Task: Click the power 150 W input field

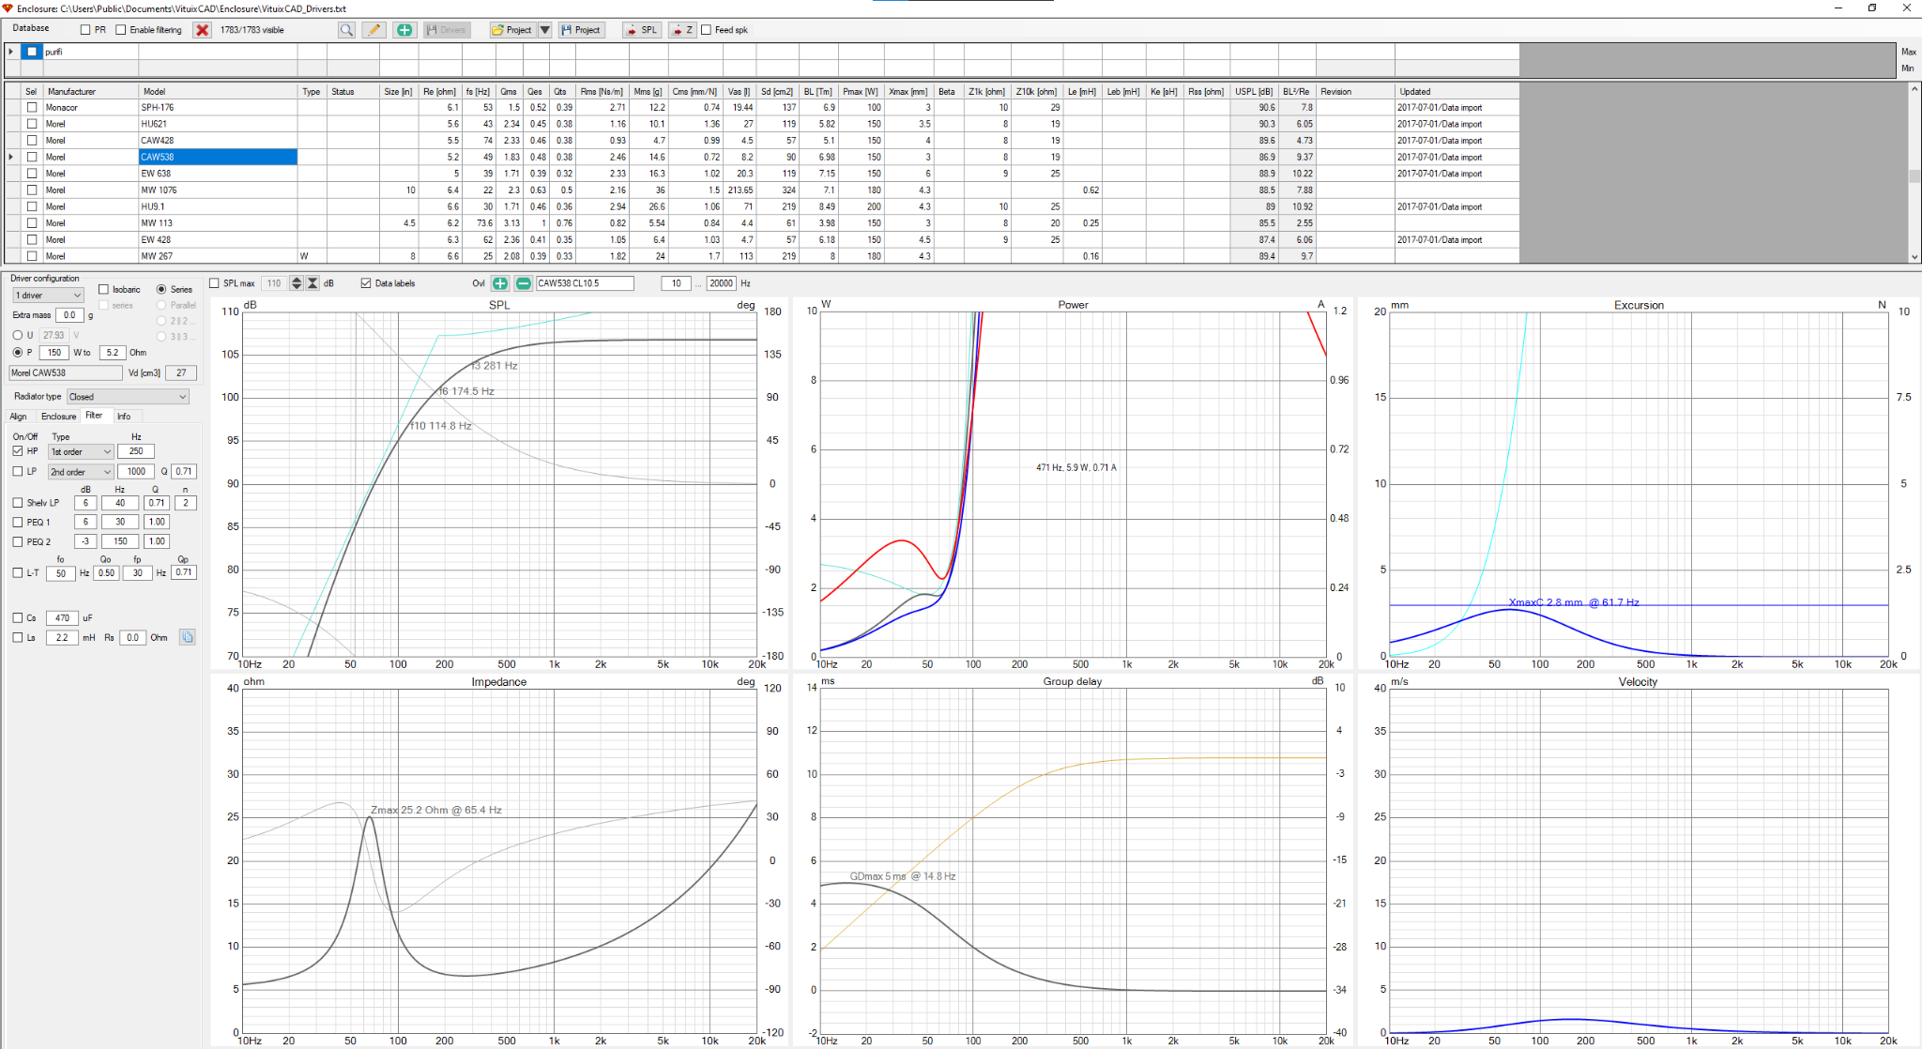Action: (x=54, y=353)
